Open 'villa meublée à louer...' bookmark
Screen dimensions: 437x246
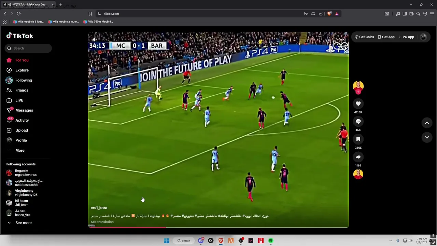(29, 22)
